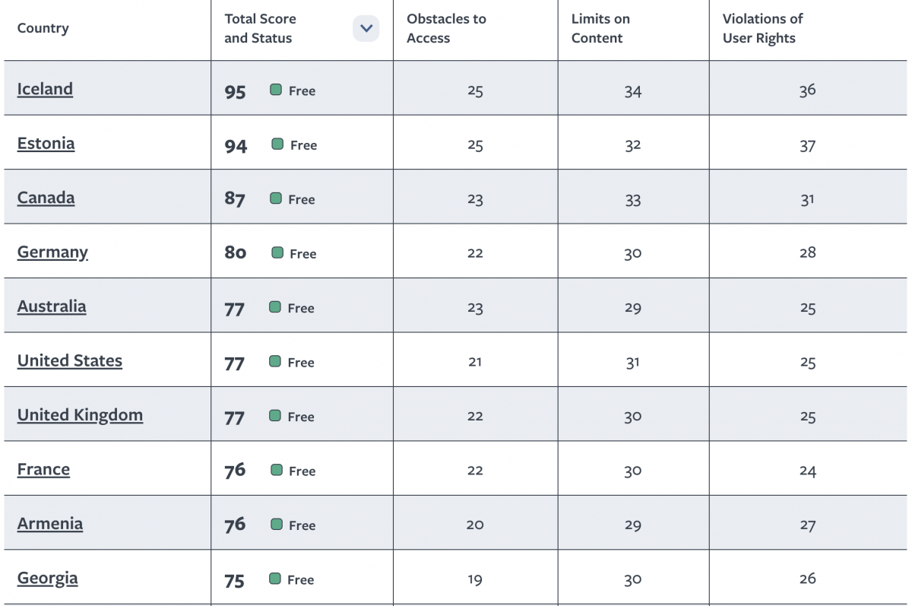Screen dimensions: 912x606
Task: Open the United States country link
Action: pos(69,361)
